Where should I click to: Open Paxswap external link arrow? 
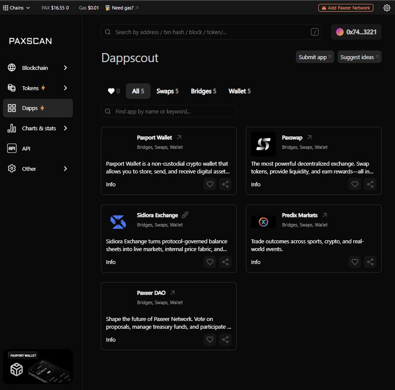(309, 137)
